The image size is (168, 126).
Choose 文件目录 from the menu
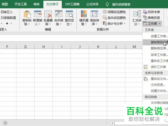point(156,85)
